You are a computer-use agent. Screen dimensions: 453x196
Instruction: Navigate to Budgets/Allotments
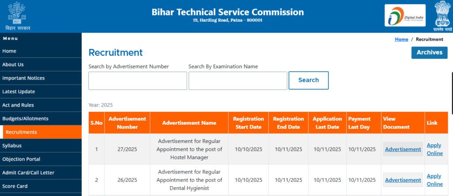[x=25, y=119]
